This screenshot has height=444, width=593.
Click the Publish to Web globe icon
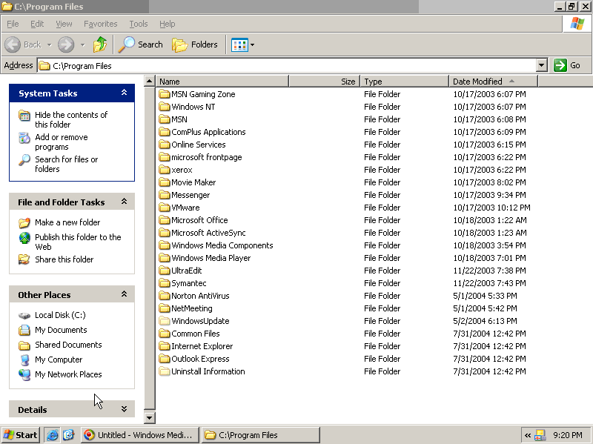point(24,237)
